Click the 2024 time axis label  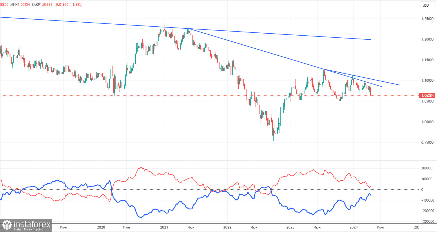click(x=353, y=228)
